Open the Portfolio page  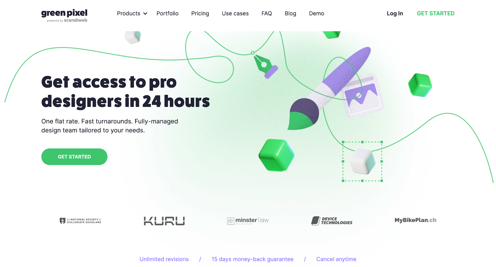(x=167, y=13)
